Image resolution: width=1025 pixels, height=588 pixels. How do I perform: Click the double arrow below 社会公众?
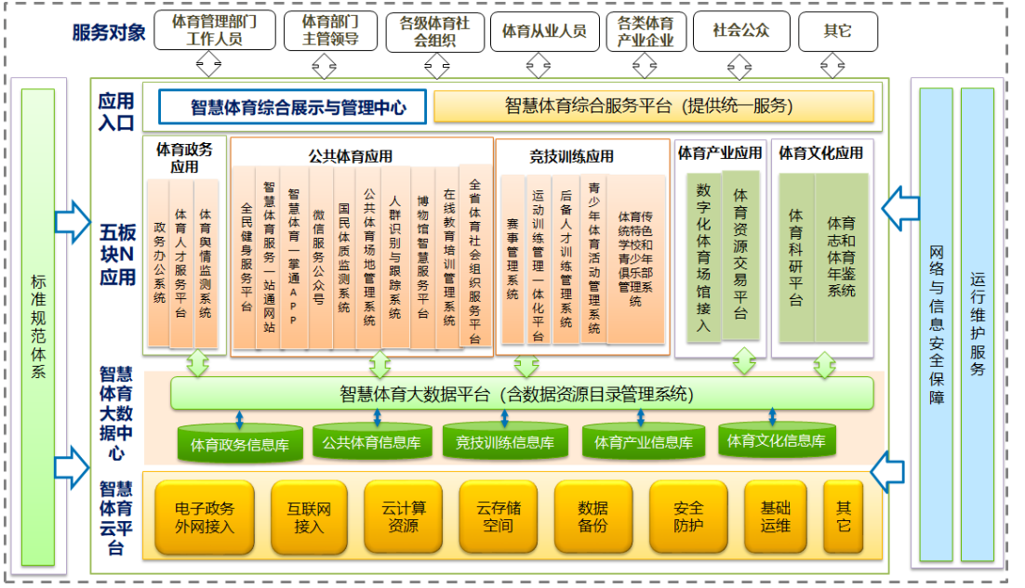click(x=739, y=65)
